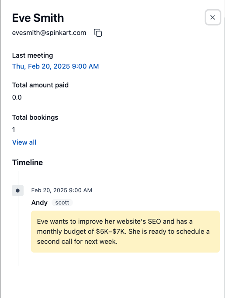Click the text 'second call for next week'

tap(76, 242)
